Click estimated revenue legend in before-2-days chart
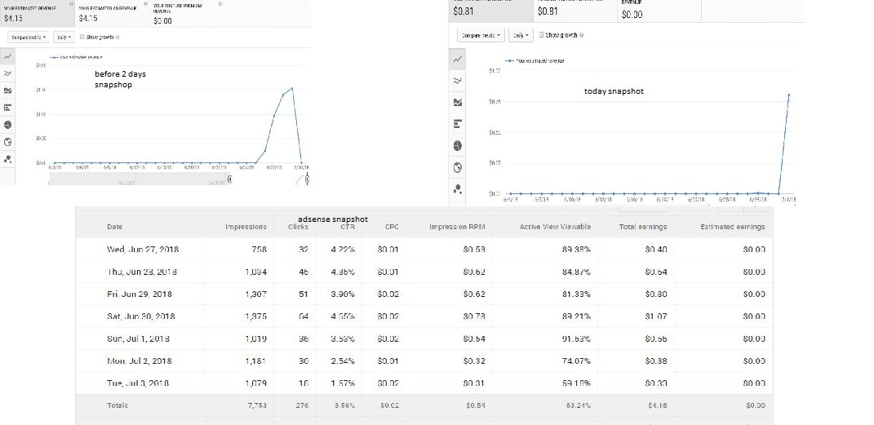This screenshot has height=425, width=874. [77, 57]
